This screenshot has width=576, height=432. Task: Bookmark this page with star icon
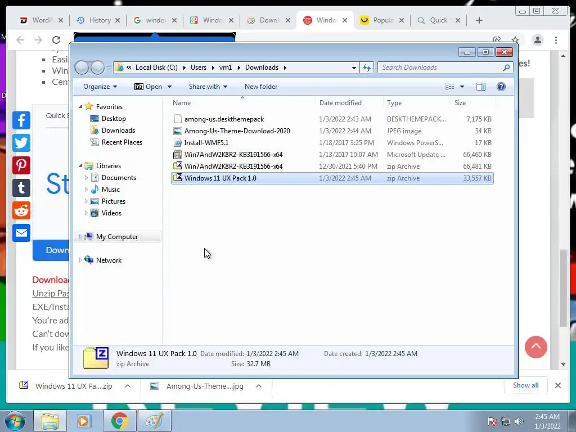point(515,40)
